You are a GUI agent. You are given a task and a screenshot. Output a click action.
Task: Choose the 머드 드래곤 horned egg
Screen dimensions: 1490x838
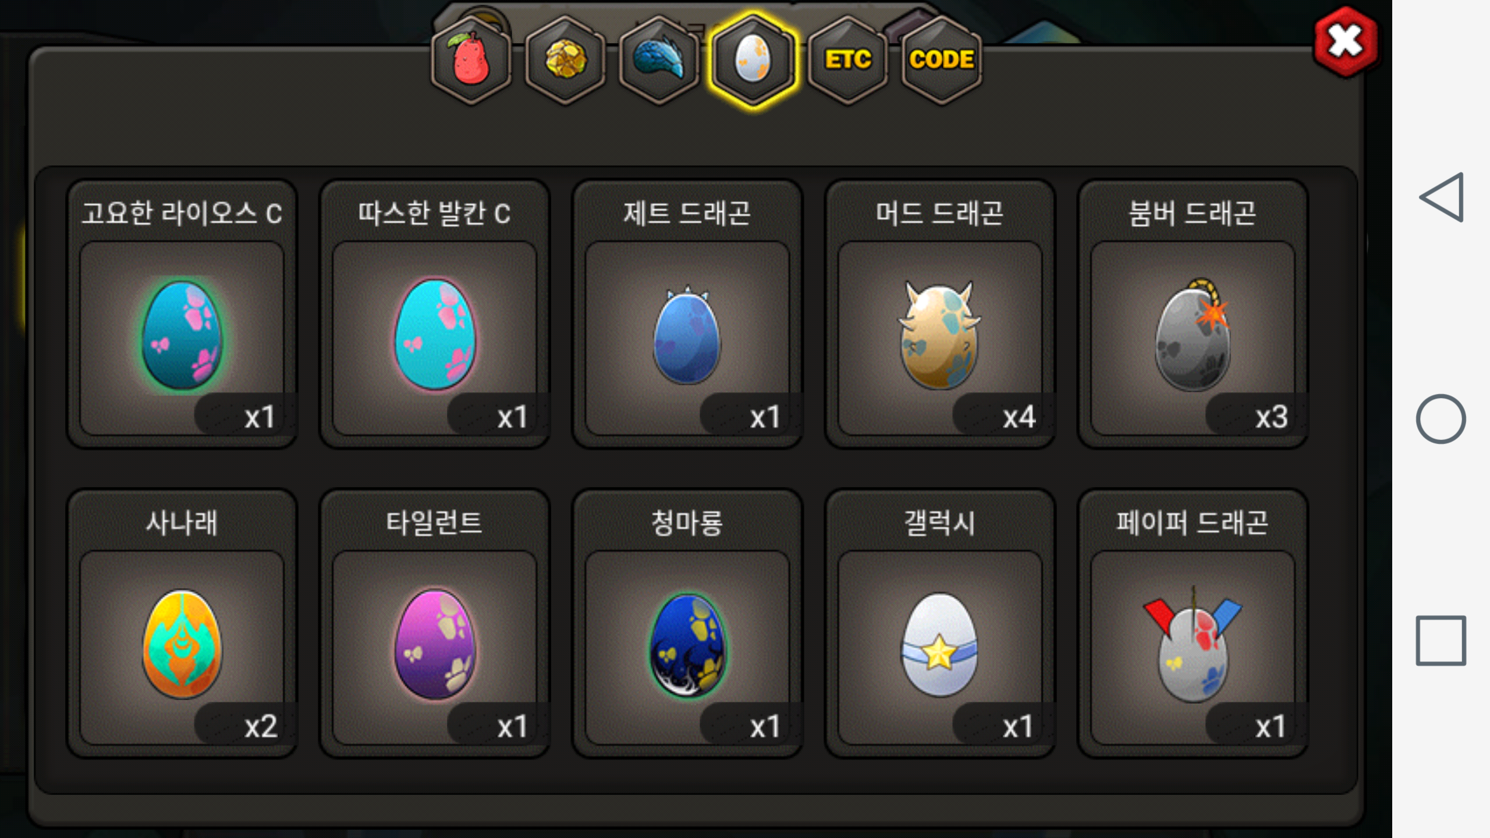pyautogui.click(x=940, y=314)
